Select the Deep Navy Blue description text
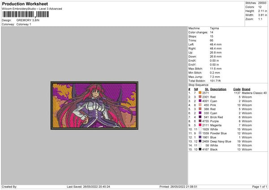The image size is (269, 190). [x=221, y=141]
